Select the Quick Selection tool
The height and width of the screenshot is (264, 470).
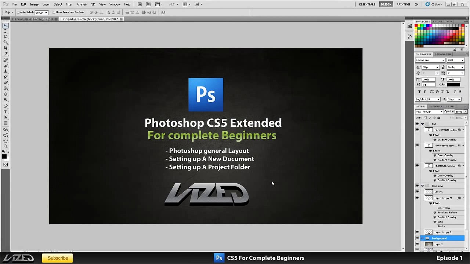[6, 42]
